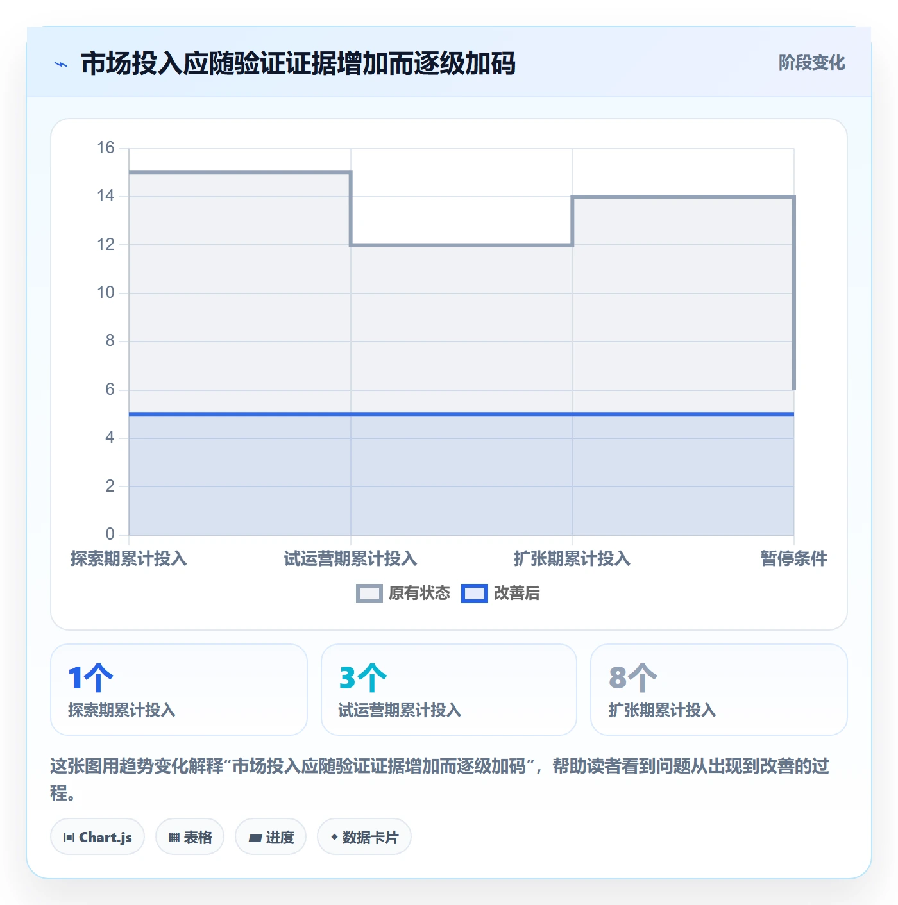Click the 原有状态 legend label
The width and height of the screenshot is (898, 905).
[419, 594]
